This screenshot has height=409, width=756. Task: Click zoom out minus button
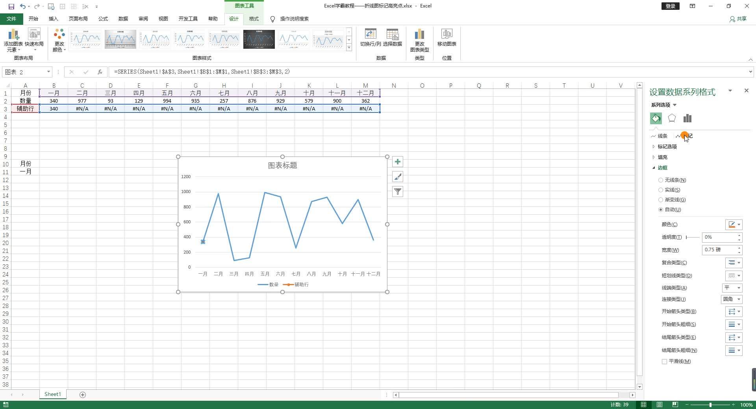(687, 405)
